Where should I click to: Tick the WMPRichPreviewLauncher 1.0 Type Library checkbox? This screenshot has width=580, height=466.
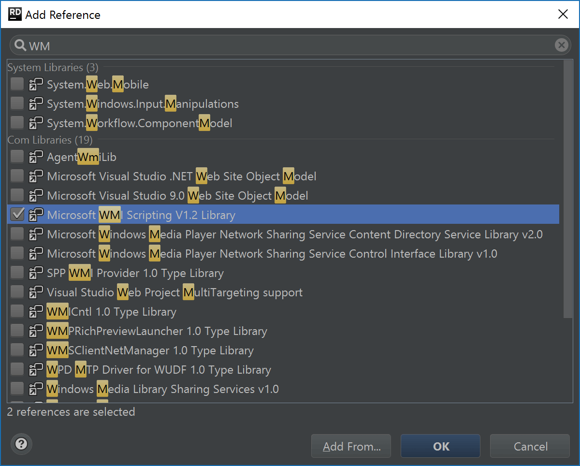pos(17,331)
